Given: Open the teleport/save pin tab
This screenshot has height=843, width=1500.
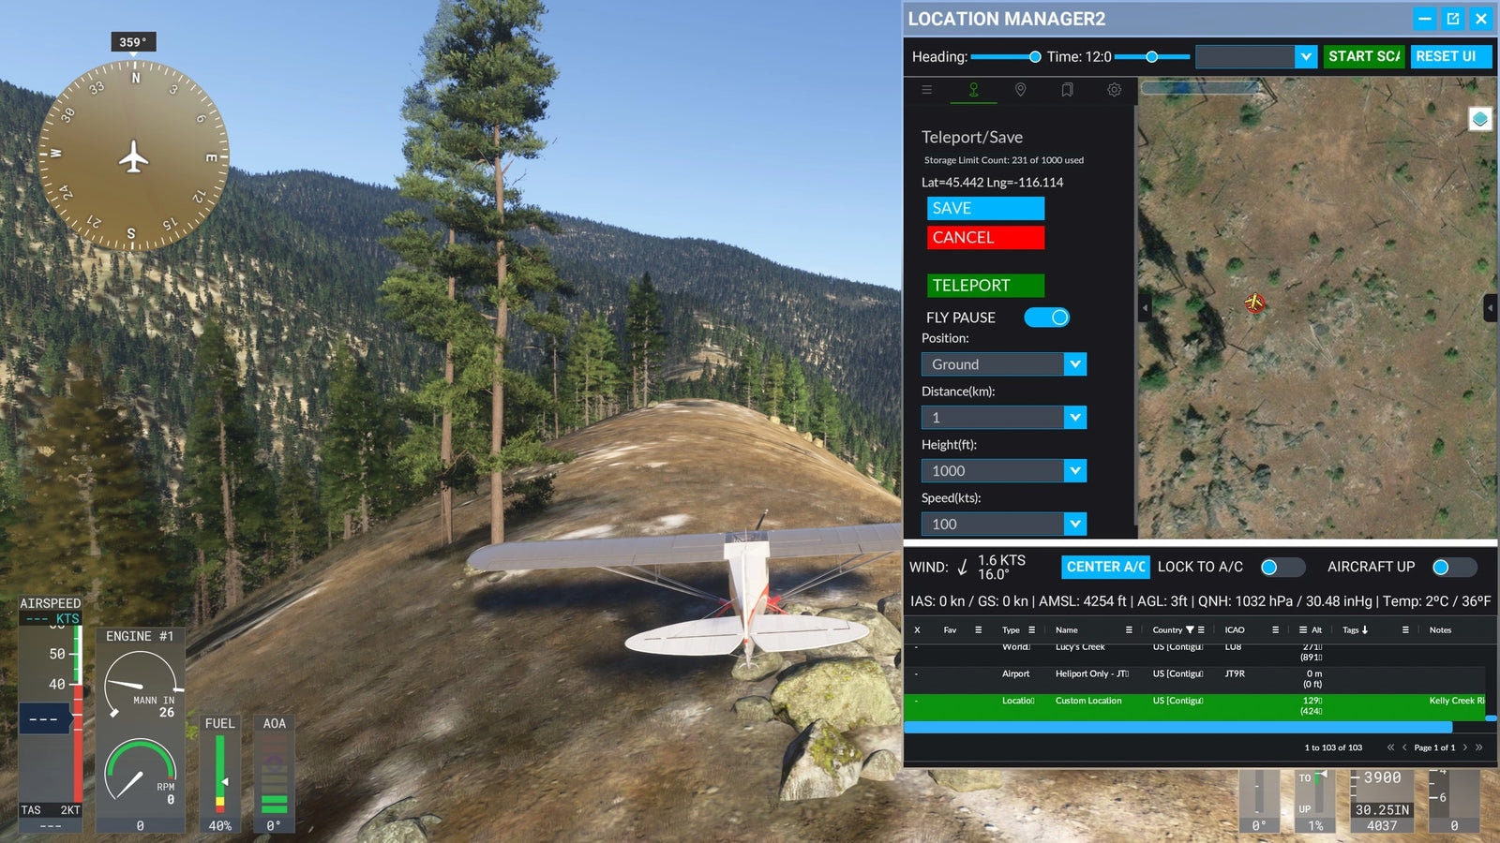Looking at the screenshot, I should click(x=973, y=90).
